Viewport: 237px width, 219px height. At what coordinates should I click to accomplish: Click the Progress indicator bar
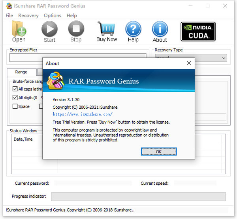(x=138, y=197)
